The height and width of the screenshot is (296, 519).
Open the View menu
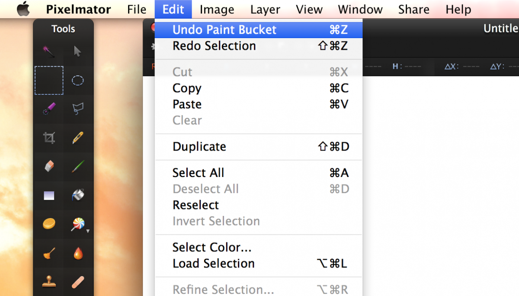tap(309, 9)
